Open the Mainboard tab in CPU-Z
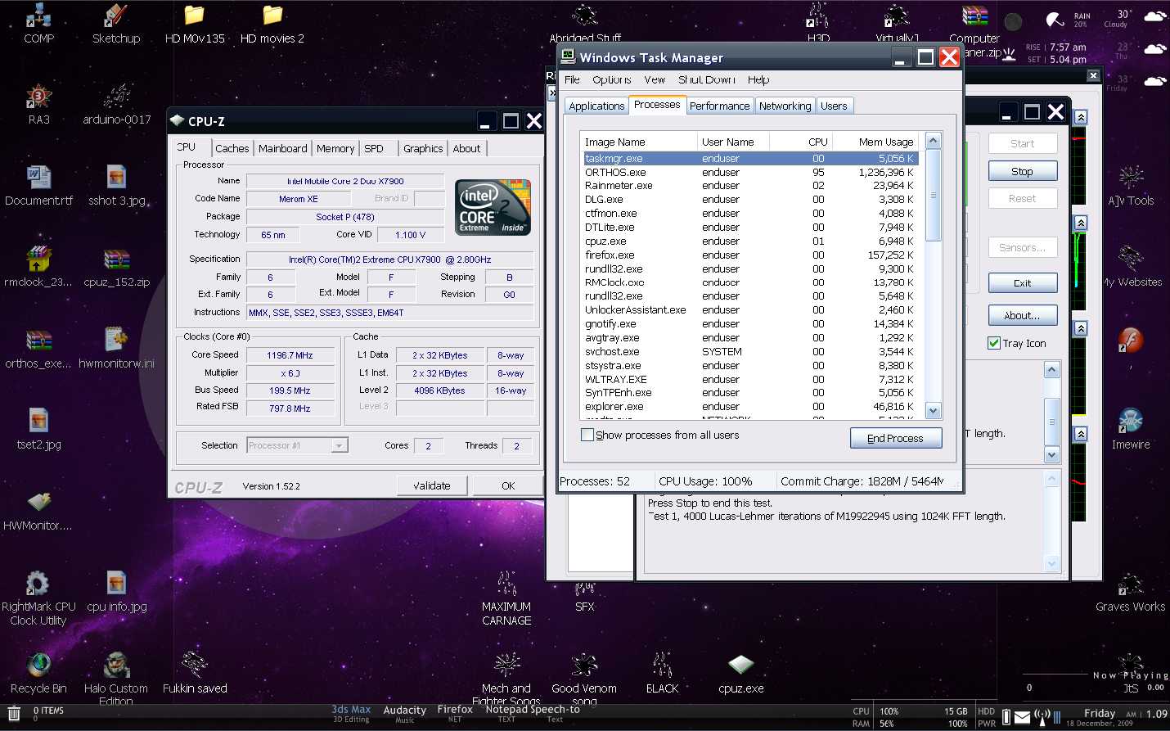 282,148
